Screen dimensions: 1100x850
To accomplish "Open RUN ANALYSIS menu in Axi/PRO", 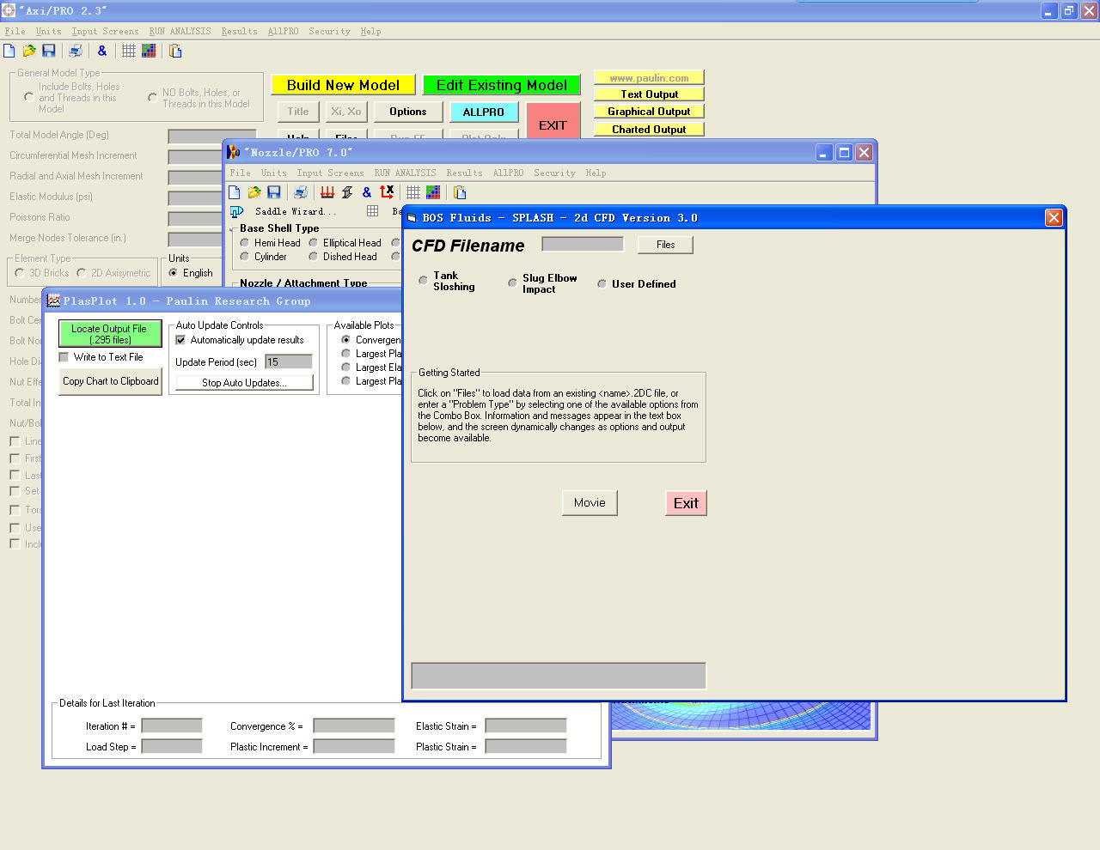I will coord(180,31).
